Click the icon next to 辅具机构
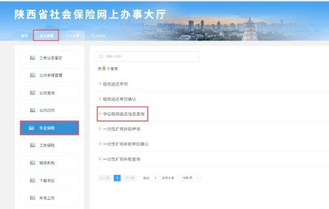The width and height of the screenshot is (329, 209). pos(32,163)
